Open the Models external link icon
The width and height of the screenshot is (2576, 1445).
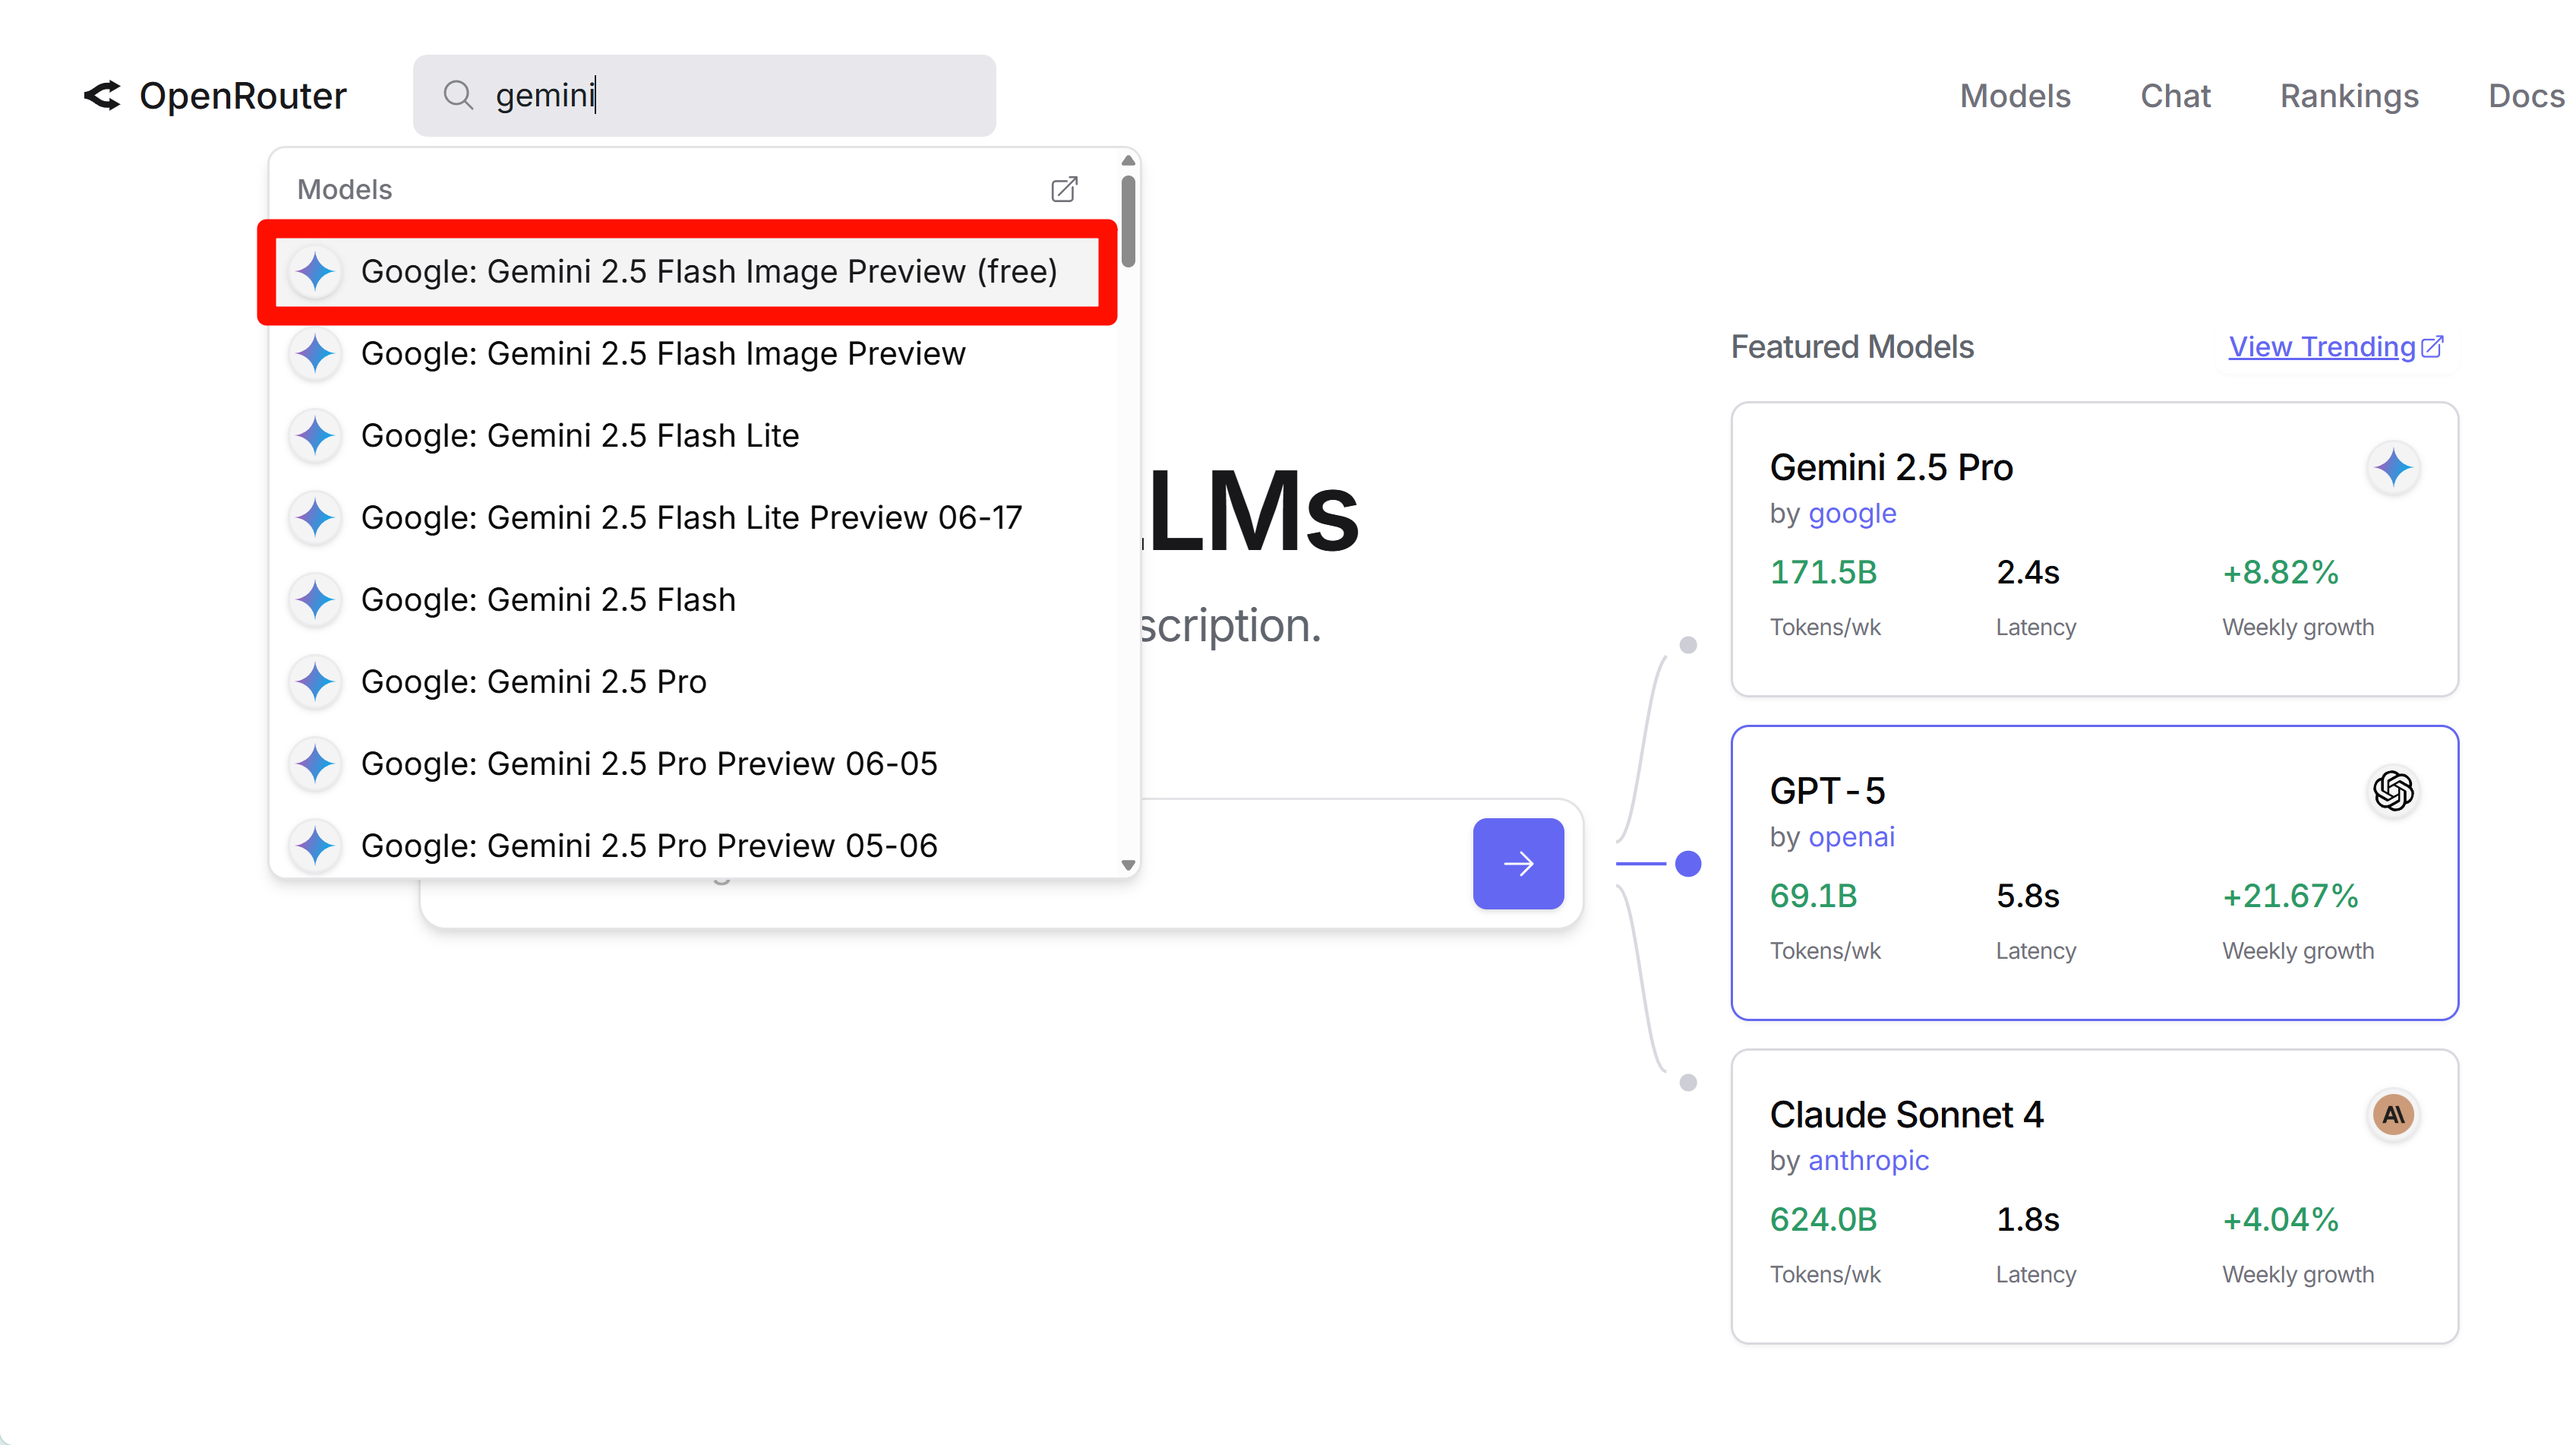pyautogui.click(x=1064, y=189)
